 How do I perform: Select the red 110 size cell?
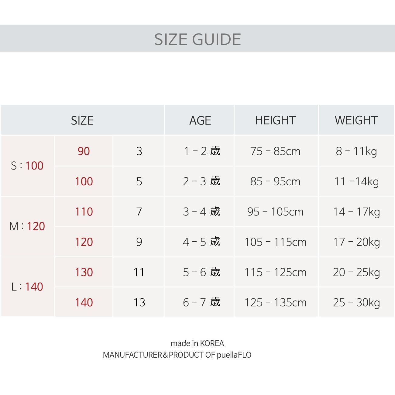pyautogui.click(x=84, y=211)
